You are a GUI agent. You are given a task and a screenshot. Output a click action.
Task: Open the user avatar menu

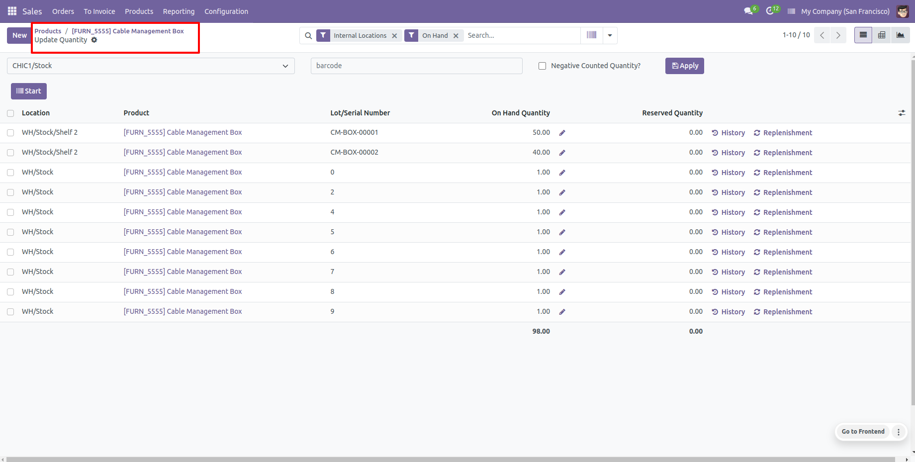click(903, 11)
